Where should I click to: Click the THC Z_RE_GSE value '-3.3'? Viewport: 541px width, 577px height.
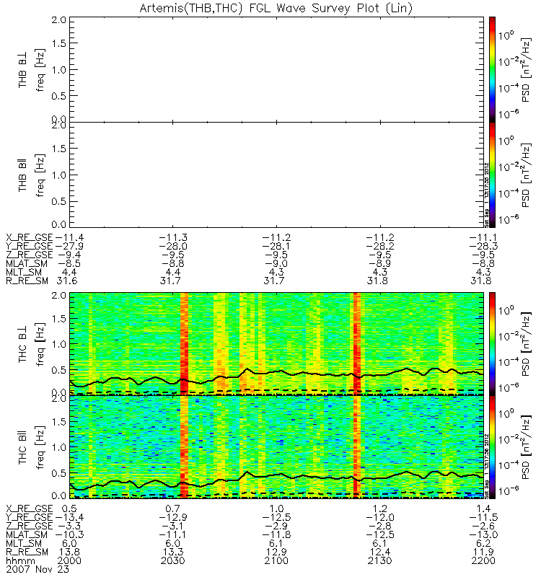(69, 526)
